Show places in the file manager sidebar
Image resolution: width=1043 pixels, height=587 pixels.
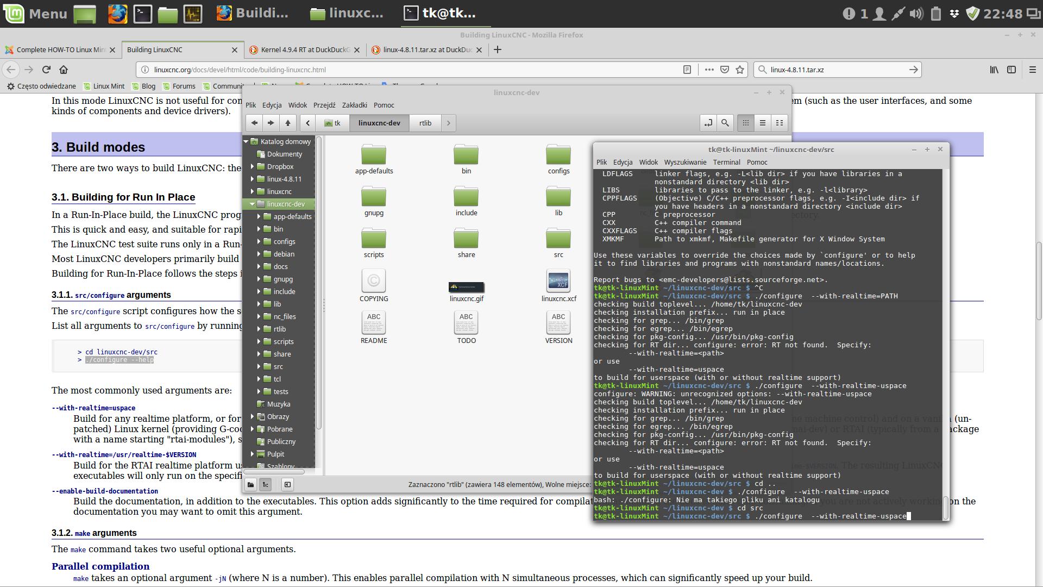click(x=250, y=484)
